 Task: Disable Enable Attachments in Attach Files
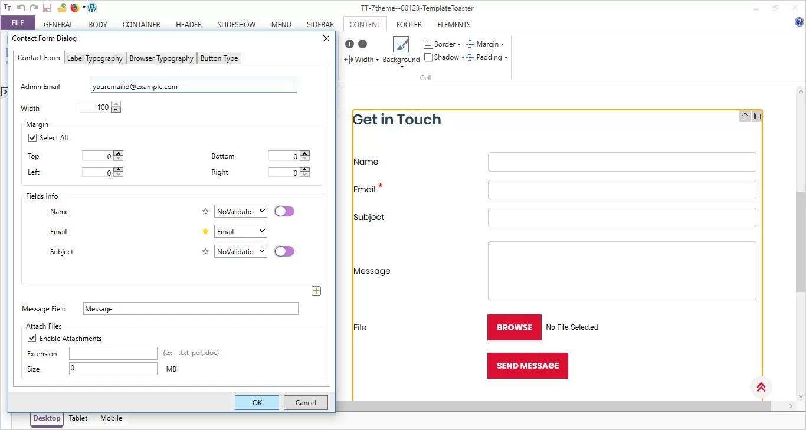point(32,338)
